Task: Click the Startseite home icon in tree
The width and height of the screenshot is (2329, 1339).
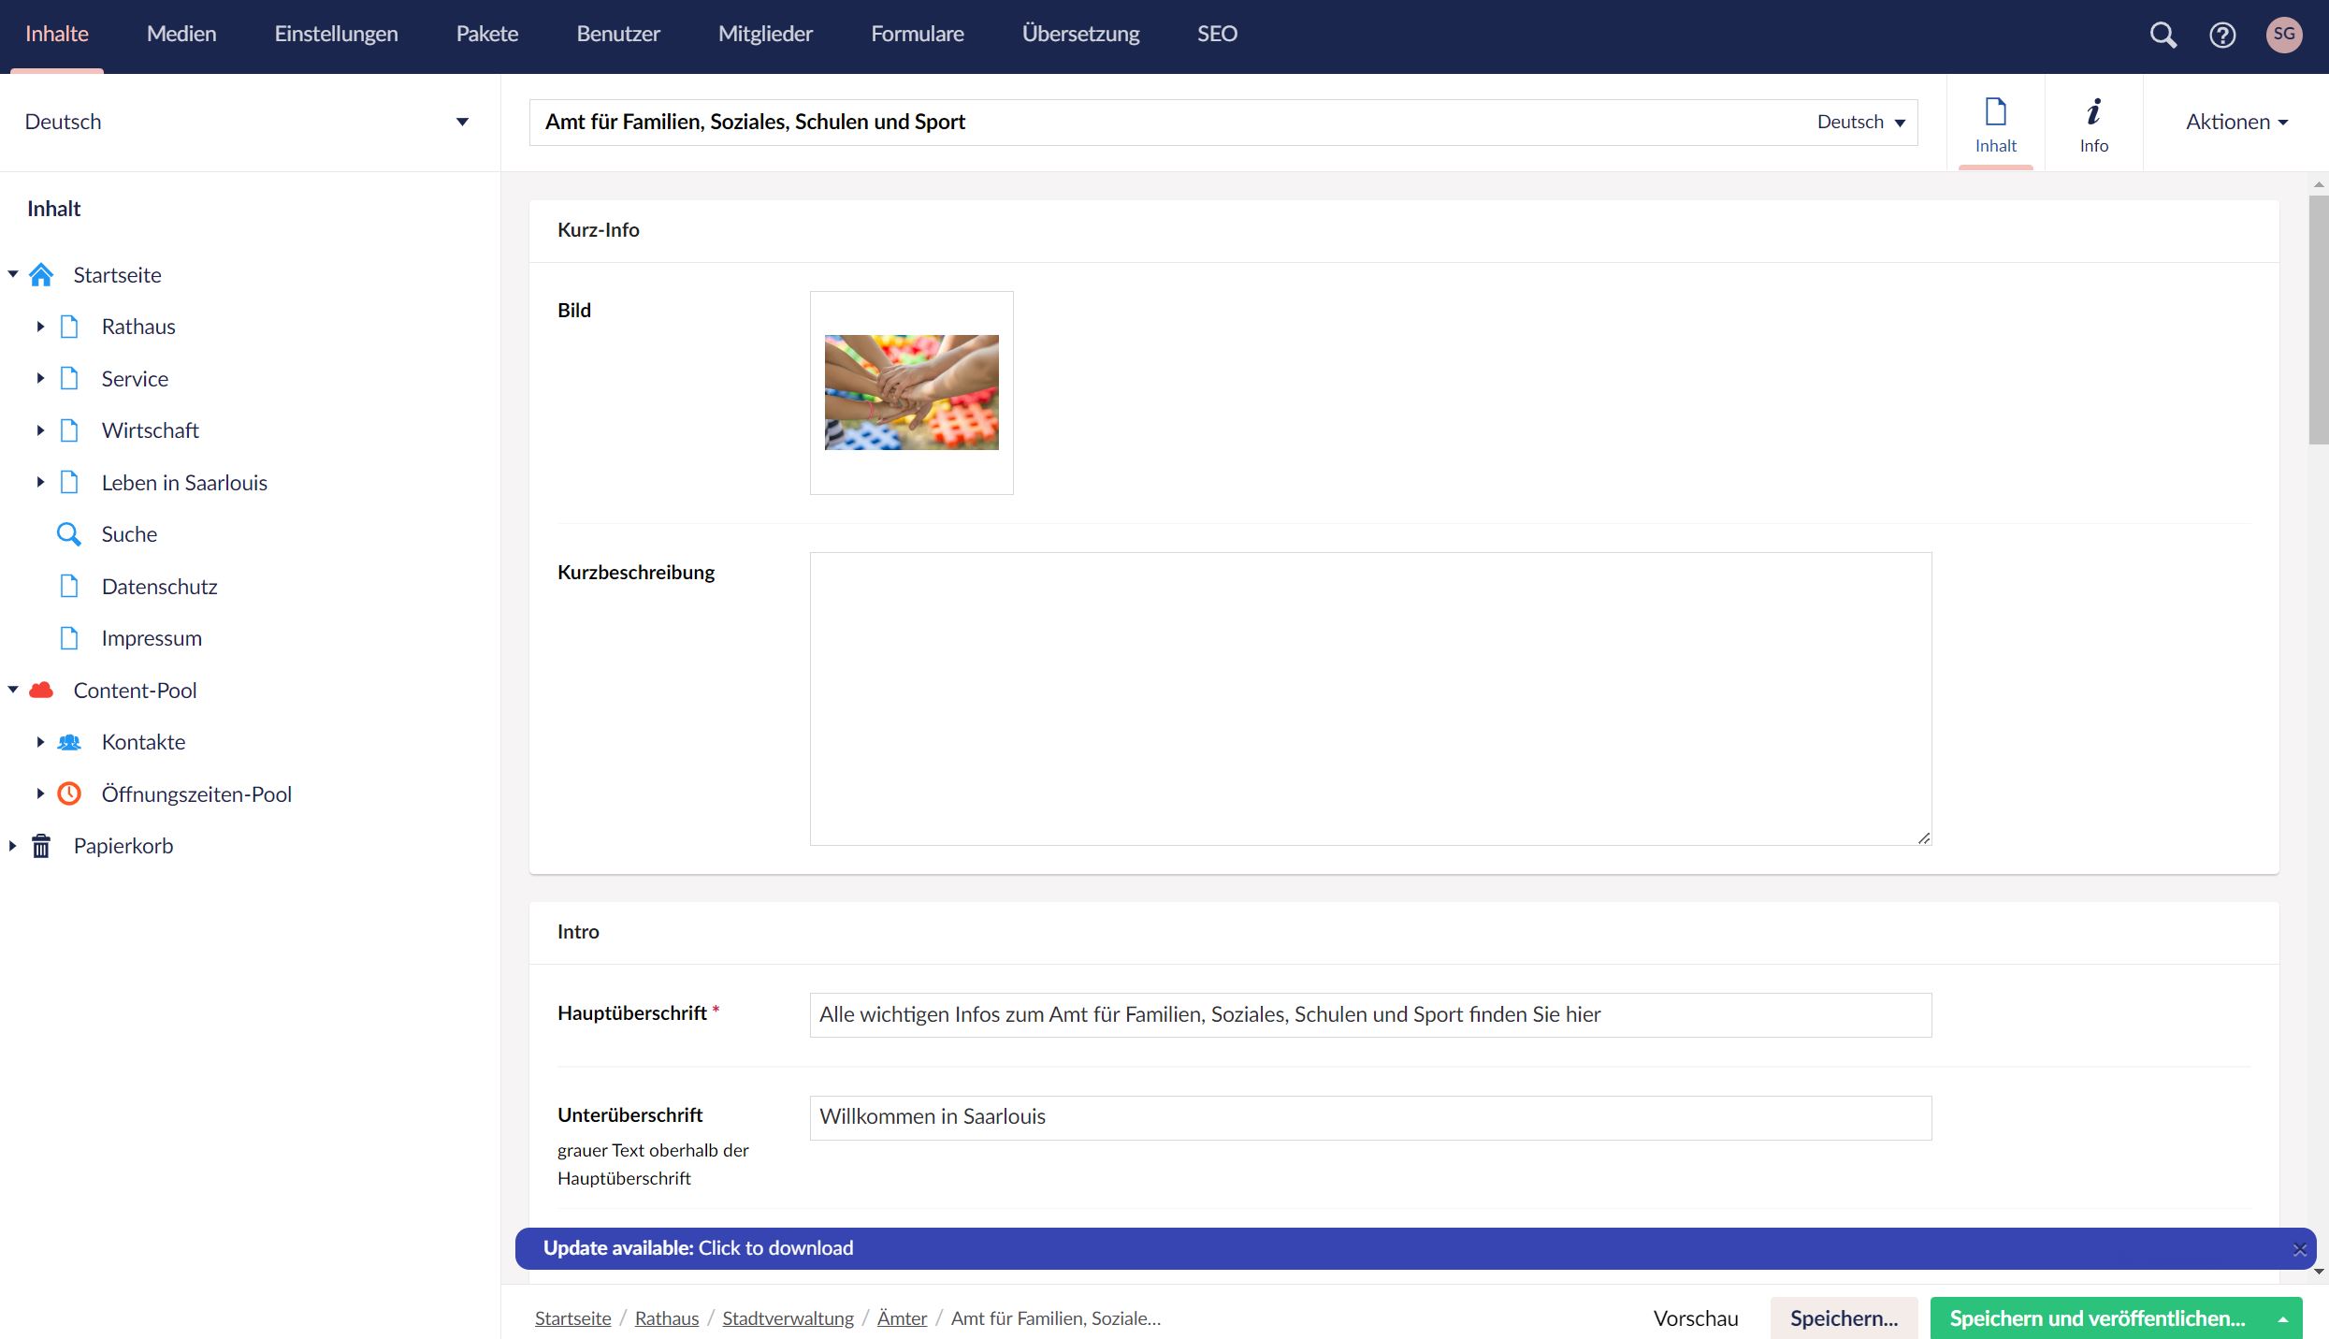Action: pyautogui.click(x=41, y=275)
